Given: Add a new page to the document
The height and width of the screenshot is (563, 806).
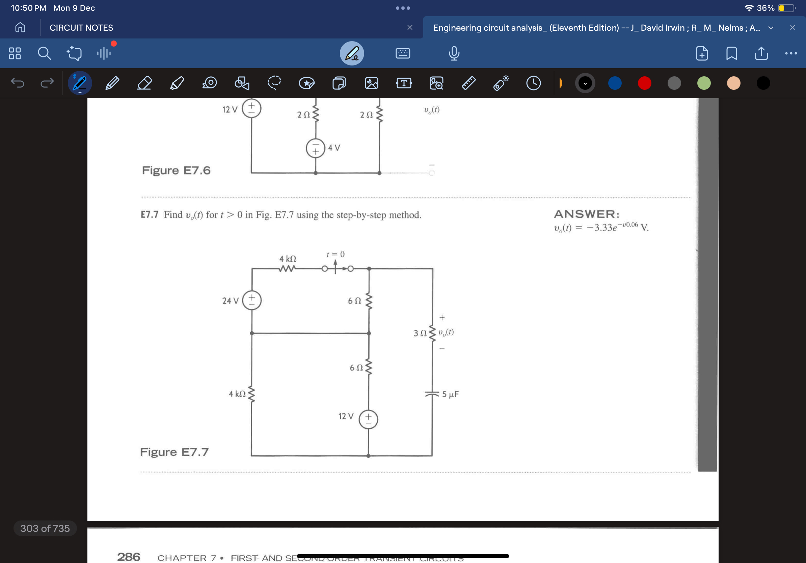Looking at the screenshot, I should (x=702, y=53).
